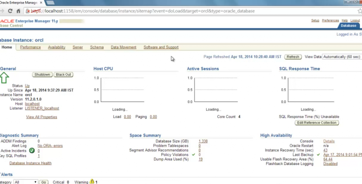
Task: Click the yellow warning alert icon
Action: point(92,182)
